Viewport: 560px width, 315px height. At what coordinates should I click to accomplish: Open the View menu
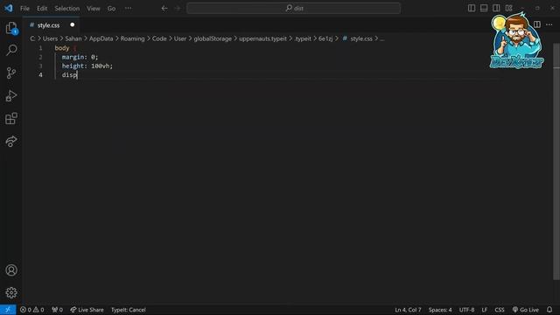pyautogui.click(x=94, y=8)
